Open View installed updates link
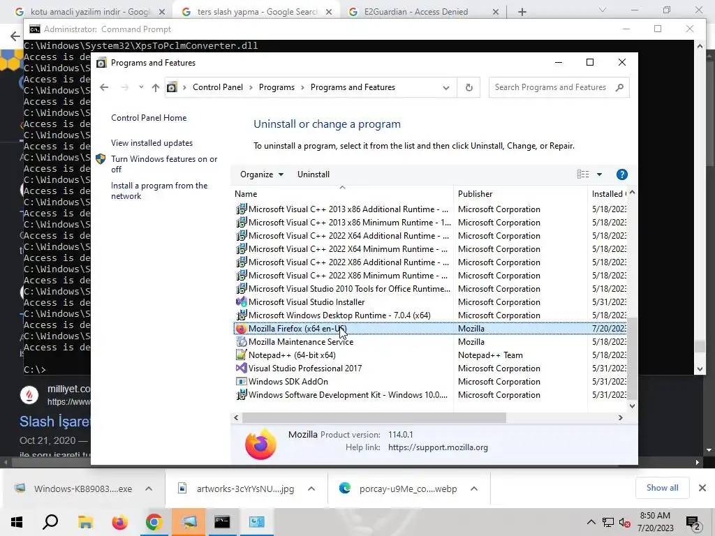 [152, 142]
